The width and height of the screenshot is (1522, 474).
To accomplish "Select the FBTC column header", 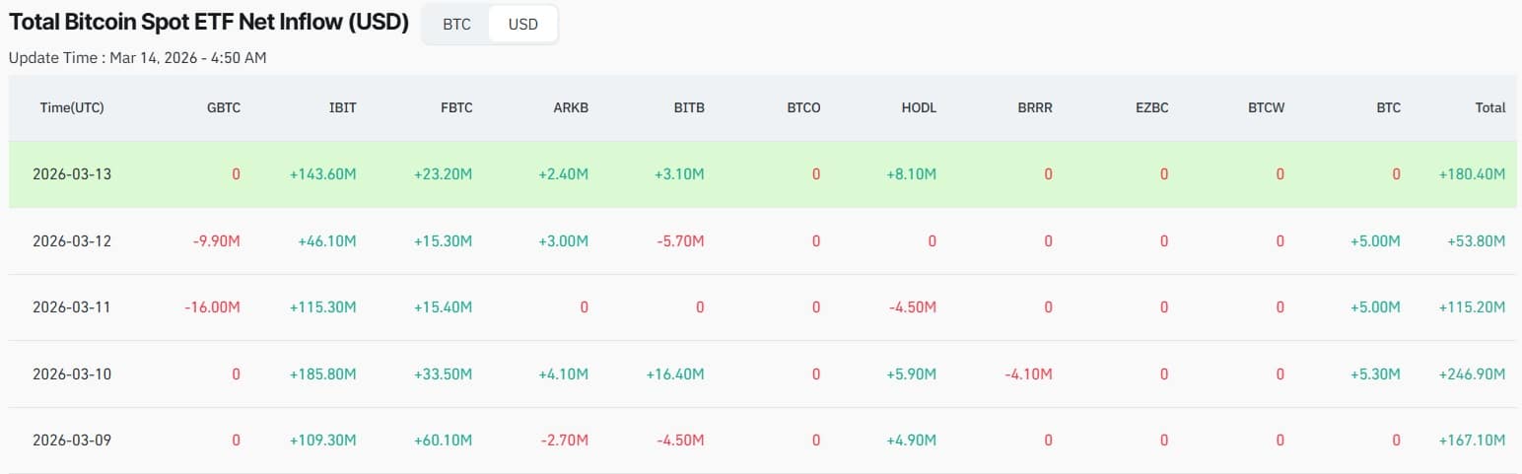I will click(455, 107).
